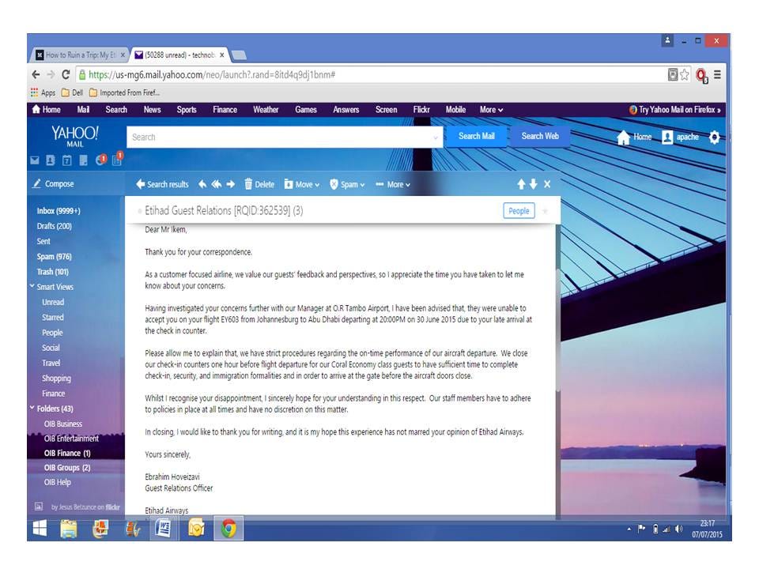Go to previous message with up arrow
The width and height of the screenshot is (759, 569).
tap(521, 184)
